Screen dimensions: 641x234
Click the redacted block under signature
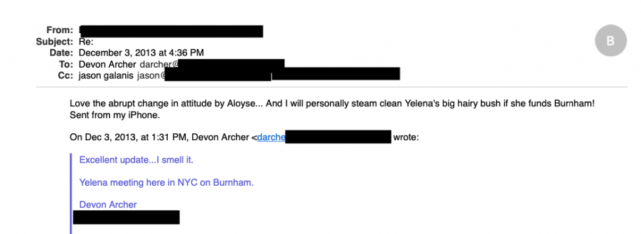tap(126, 217)
